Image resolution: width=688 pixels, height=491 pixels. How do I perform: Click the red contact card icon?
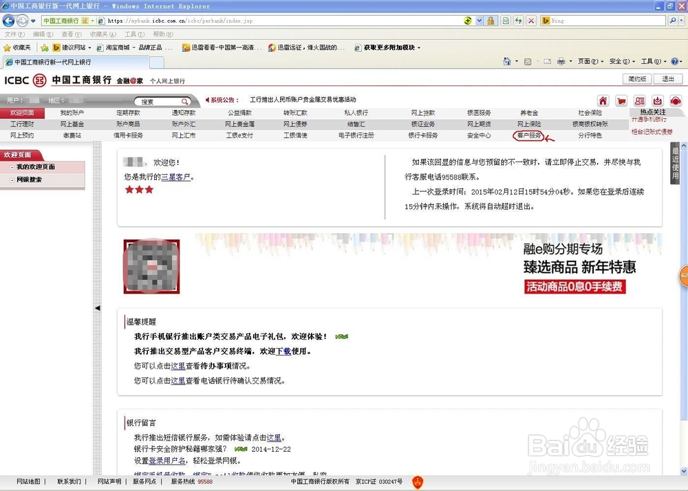[640, 101]
